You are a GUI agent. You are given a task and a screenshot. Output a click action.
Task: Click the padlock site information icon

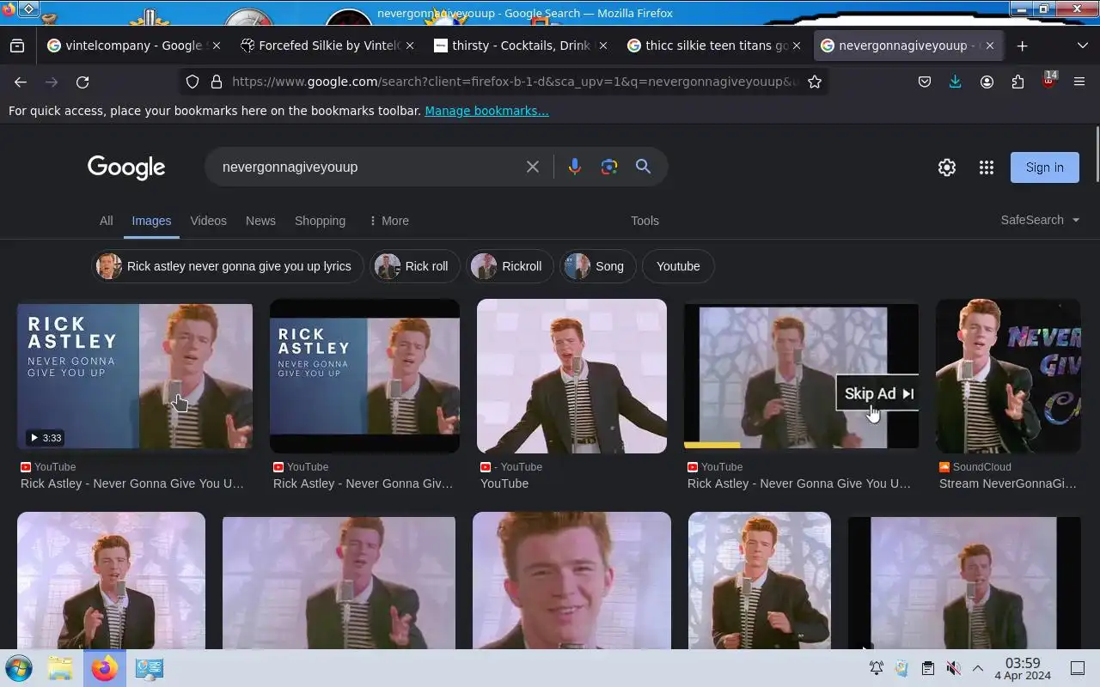[217, 82]
